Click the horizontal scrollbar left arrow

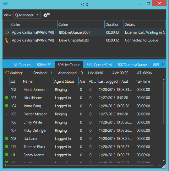point(5,165)
